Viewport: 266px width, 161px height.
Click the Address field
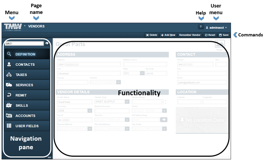pos(89,64)
